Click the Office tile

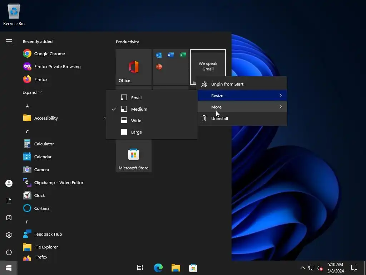[x=134, y=67]
